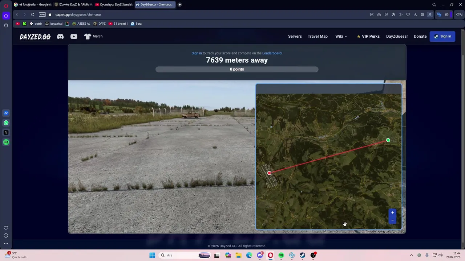Open the tab search magnifier icon
Viewport: 465px width, 261px height.
[434, 5]
